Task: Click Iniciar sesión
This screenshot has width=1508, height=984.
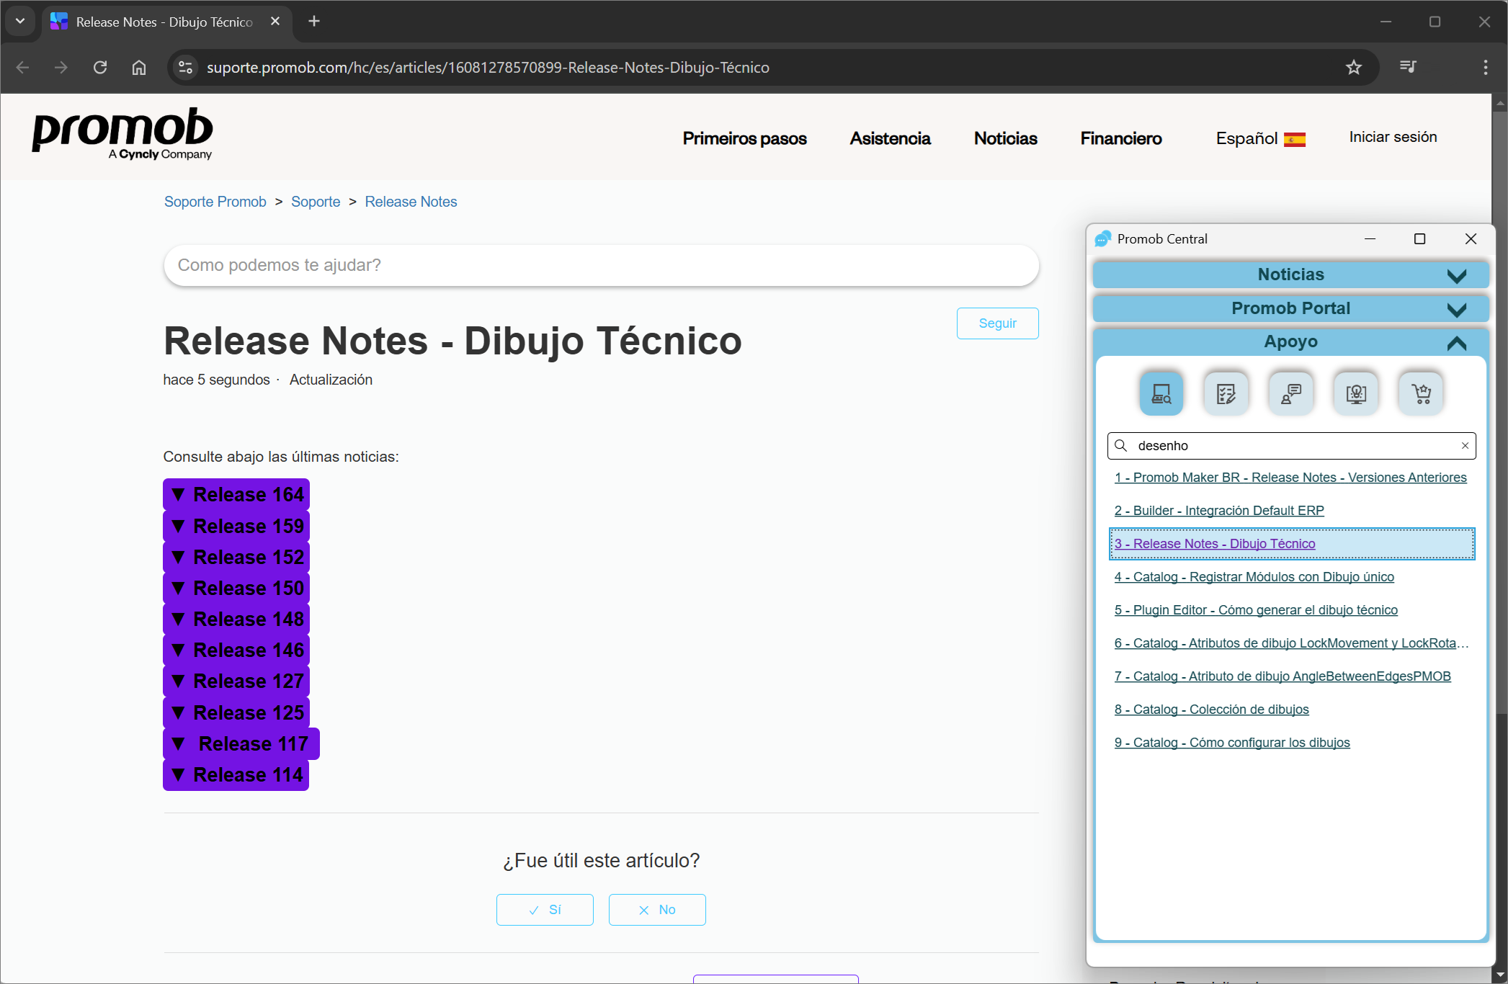Action: click(1393, 137)
